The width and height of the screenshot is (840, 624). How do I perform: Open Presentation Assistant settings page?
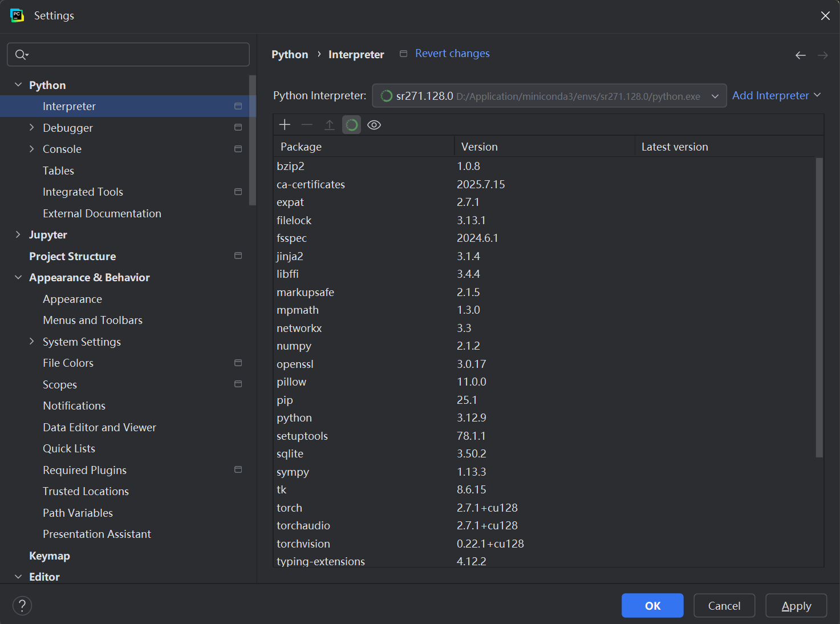click(x=97, y=534)
